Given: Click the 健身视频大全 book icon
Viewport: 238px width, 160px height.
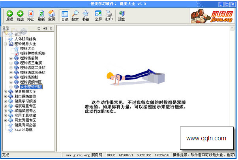Looking at the screenshot, I should click(11, 92).
